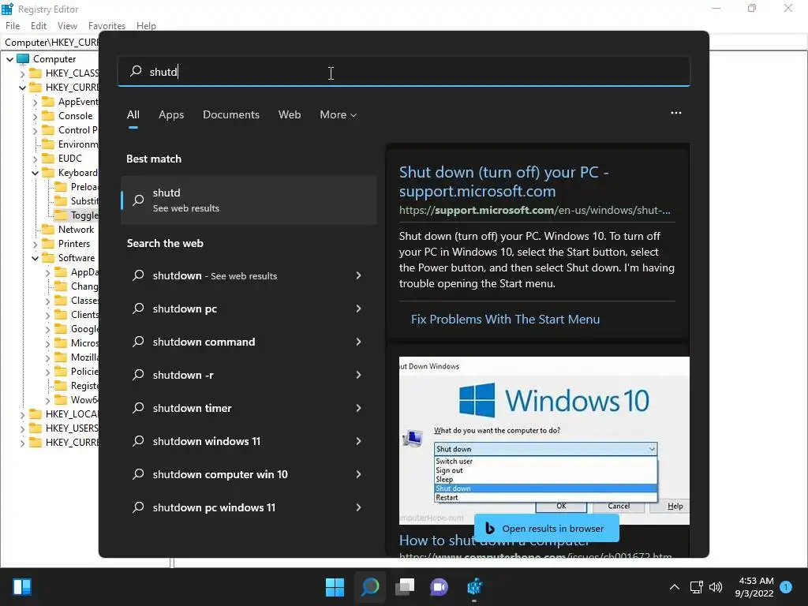
Task: Click the Bing icon in Open results button
Action: [489, 528]
